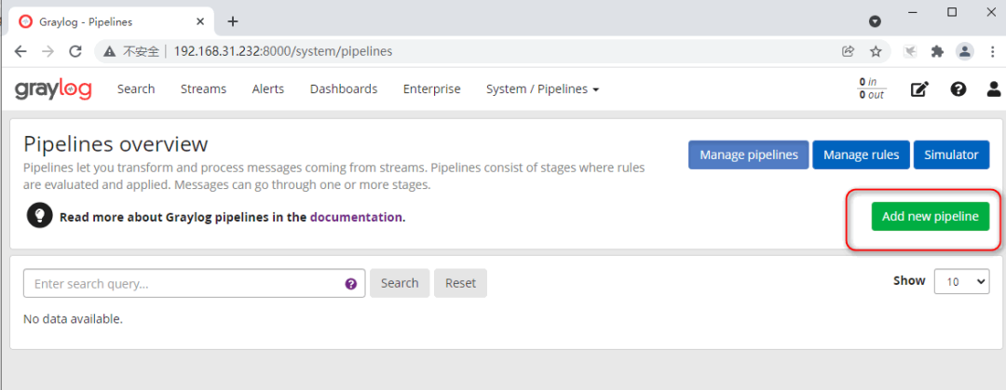
Task: Click the Graylog logo
Action: click(x=51, y=89)
